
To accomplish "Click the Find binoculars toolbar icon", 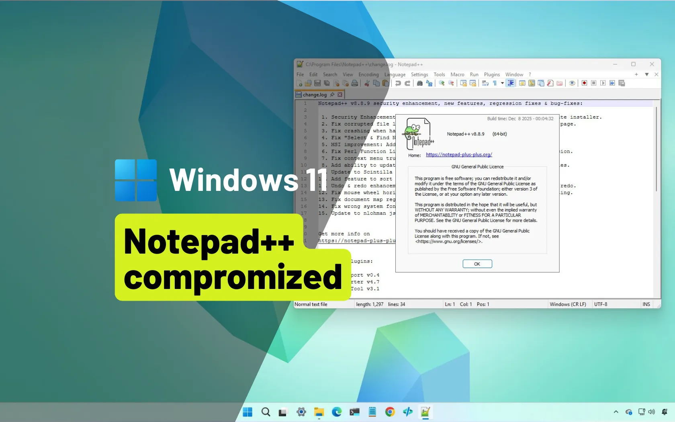I will point(419,83).
